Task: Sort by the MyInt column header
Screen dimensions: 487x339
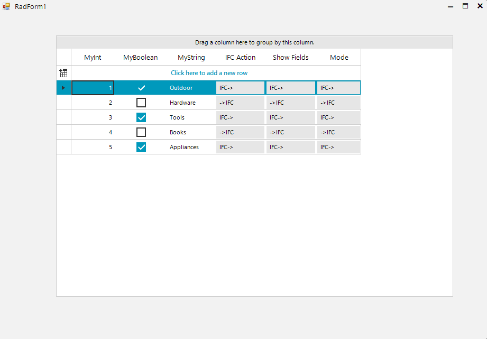Action: [x=93, y=57]
